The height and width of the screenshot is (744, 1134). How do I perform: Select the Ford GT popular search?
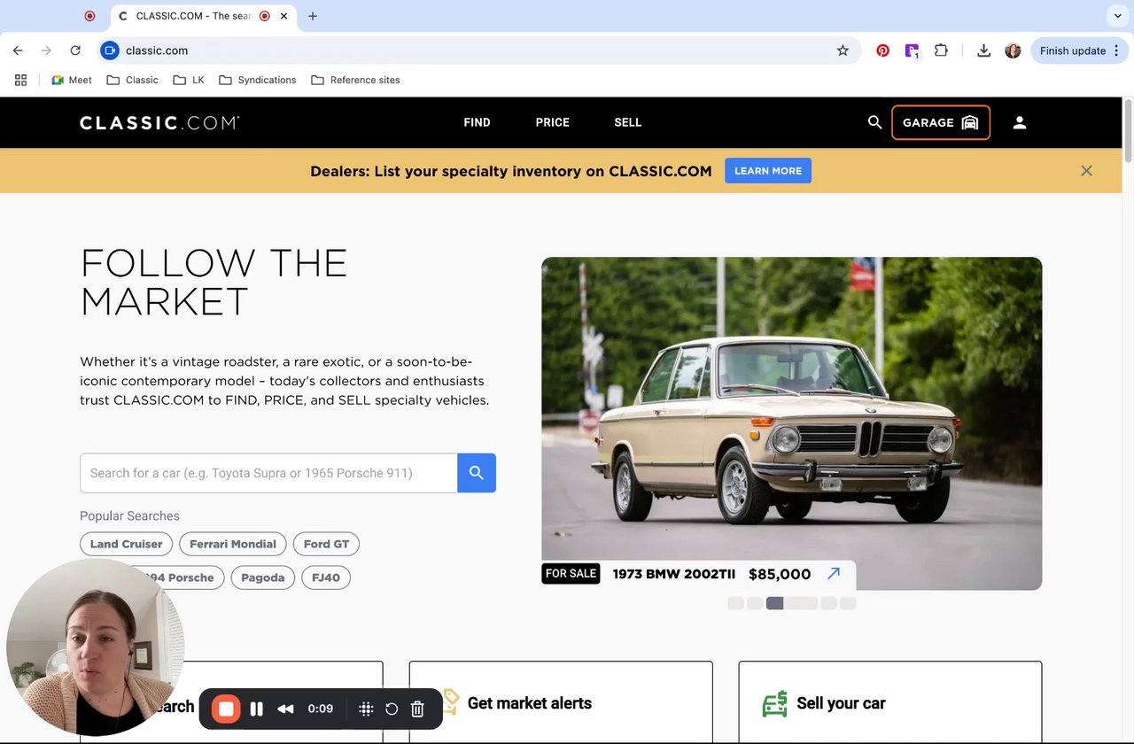326,544
